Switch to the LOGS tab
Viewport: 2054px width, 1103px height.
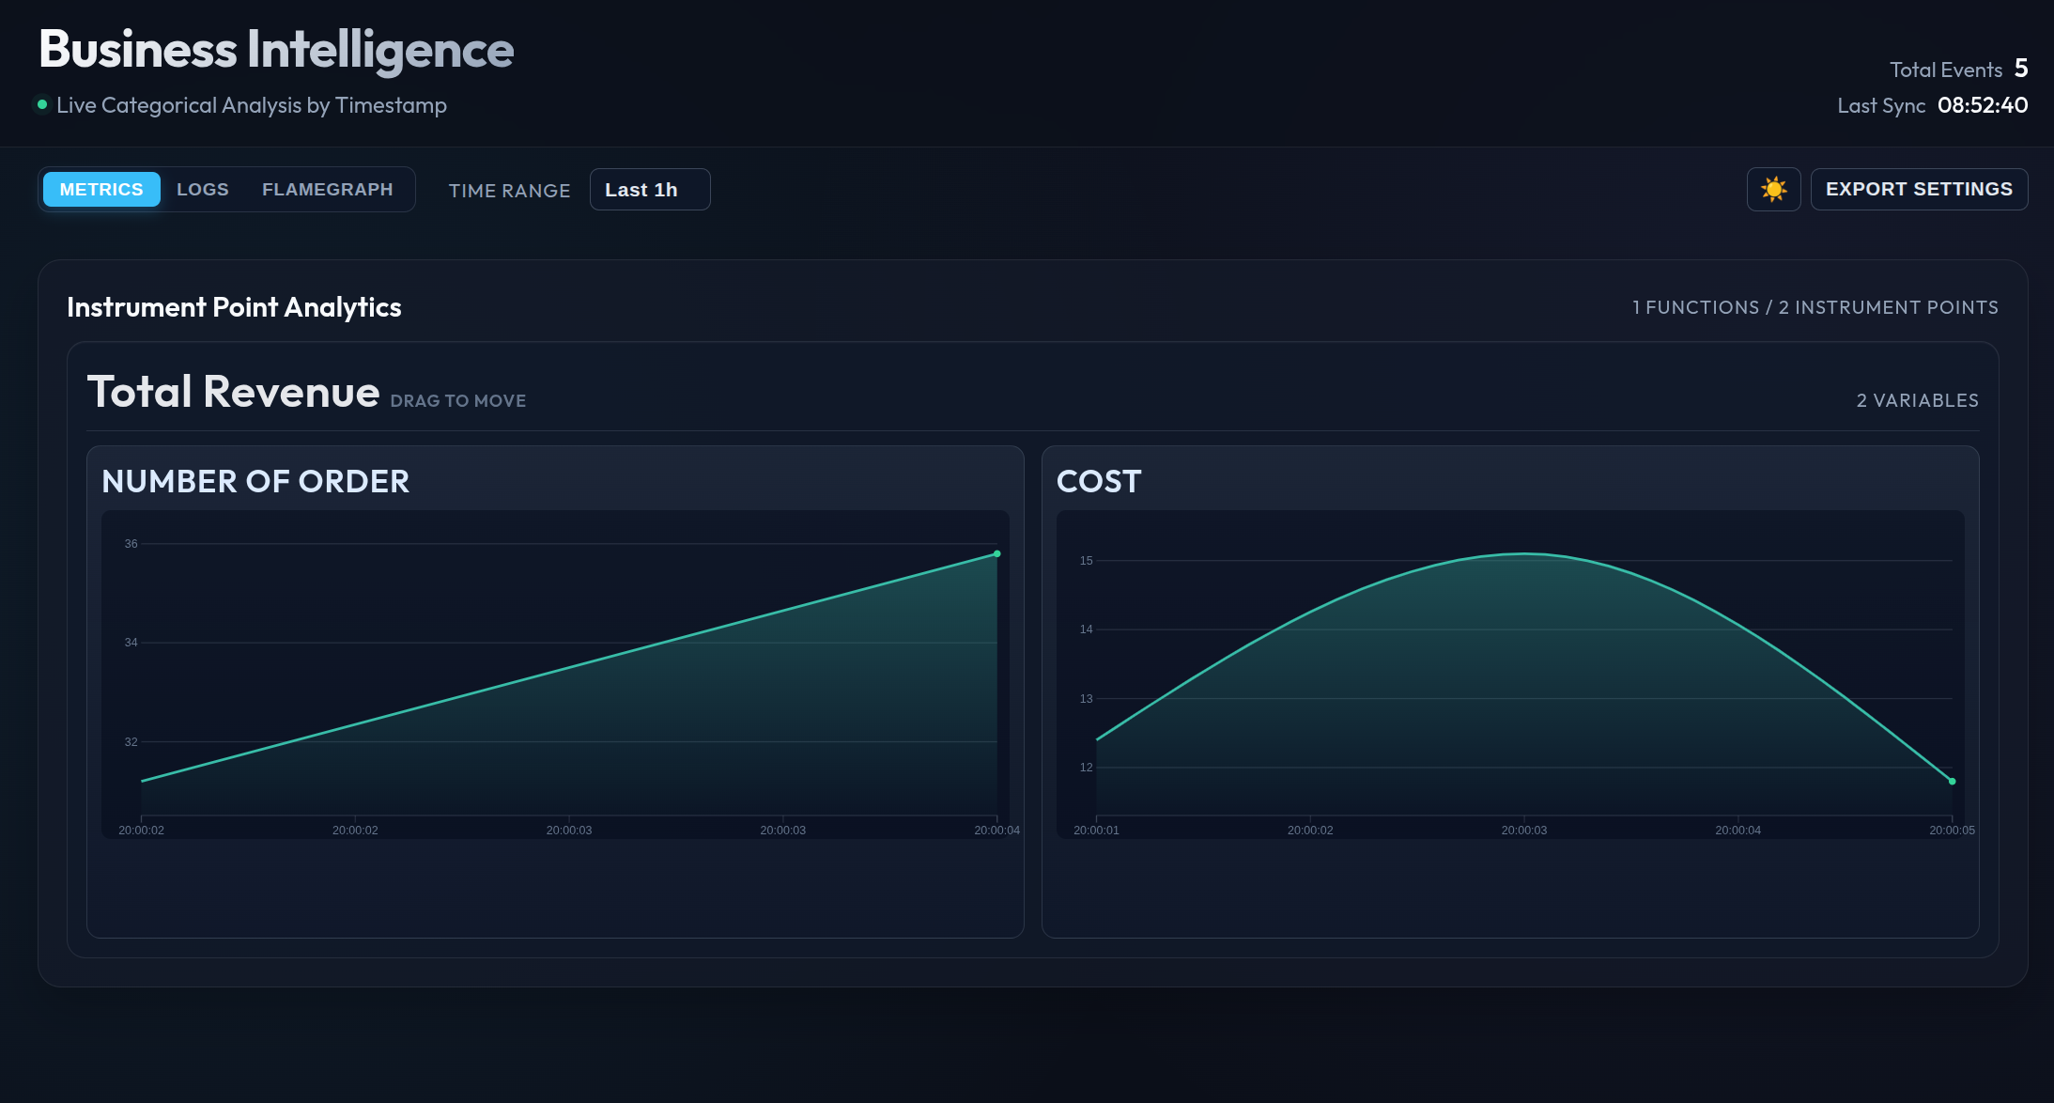tap(203, 188)
